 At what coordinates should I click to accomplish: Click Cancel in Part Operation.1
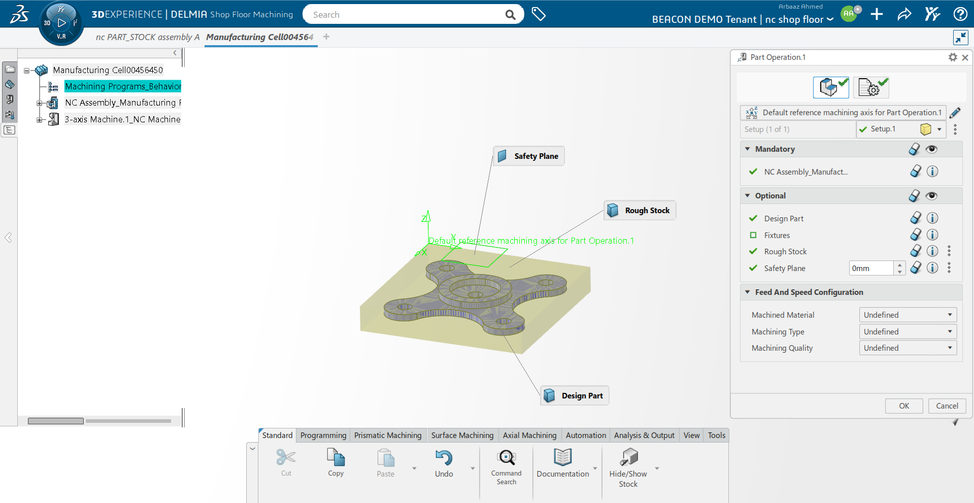[947, 406]
